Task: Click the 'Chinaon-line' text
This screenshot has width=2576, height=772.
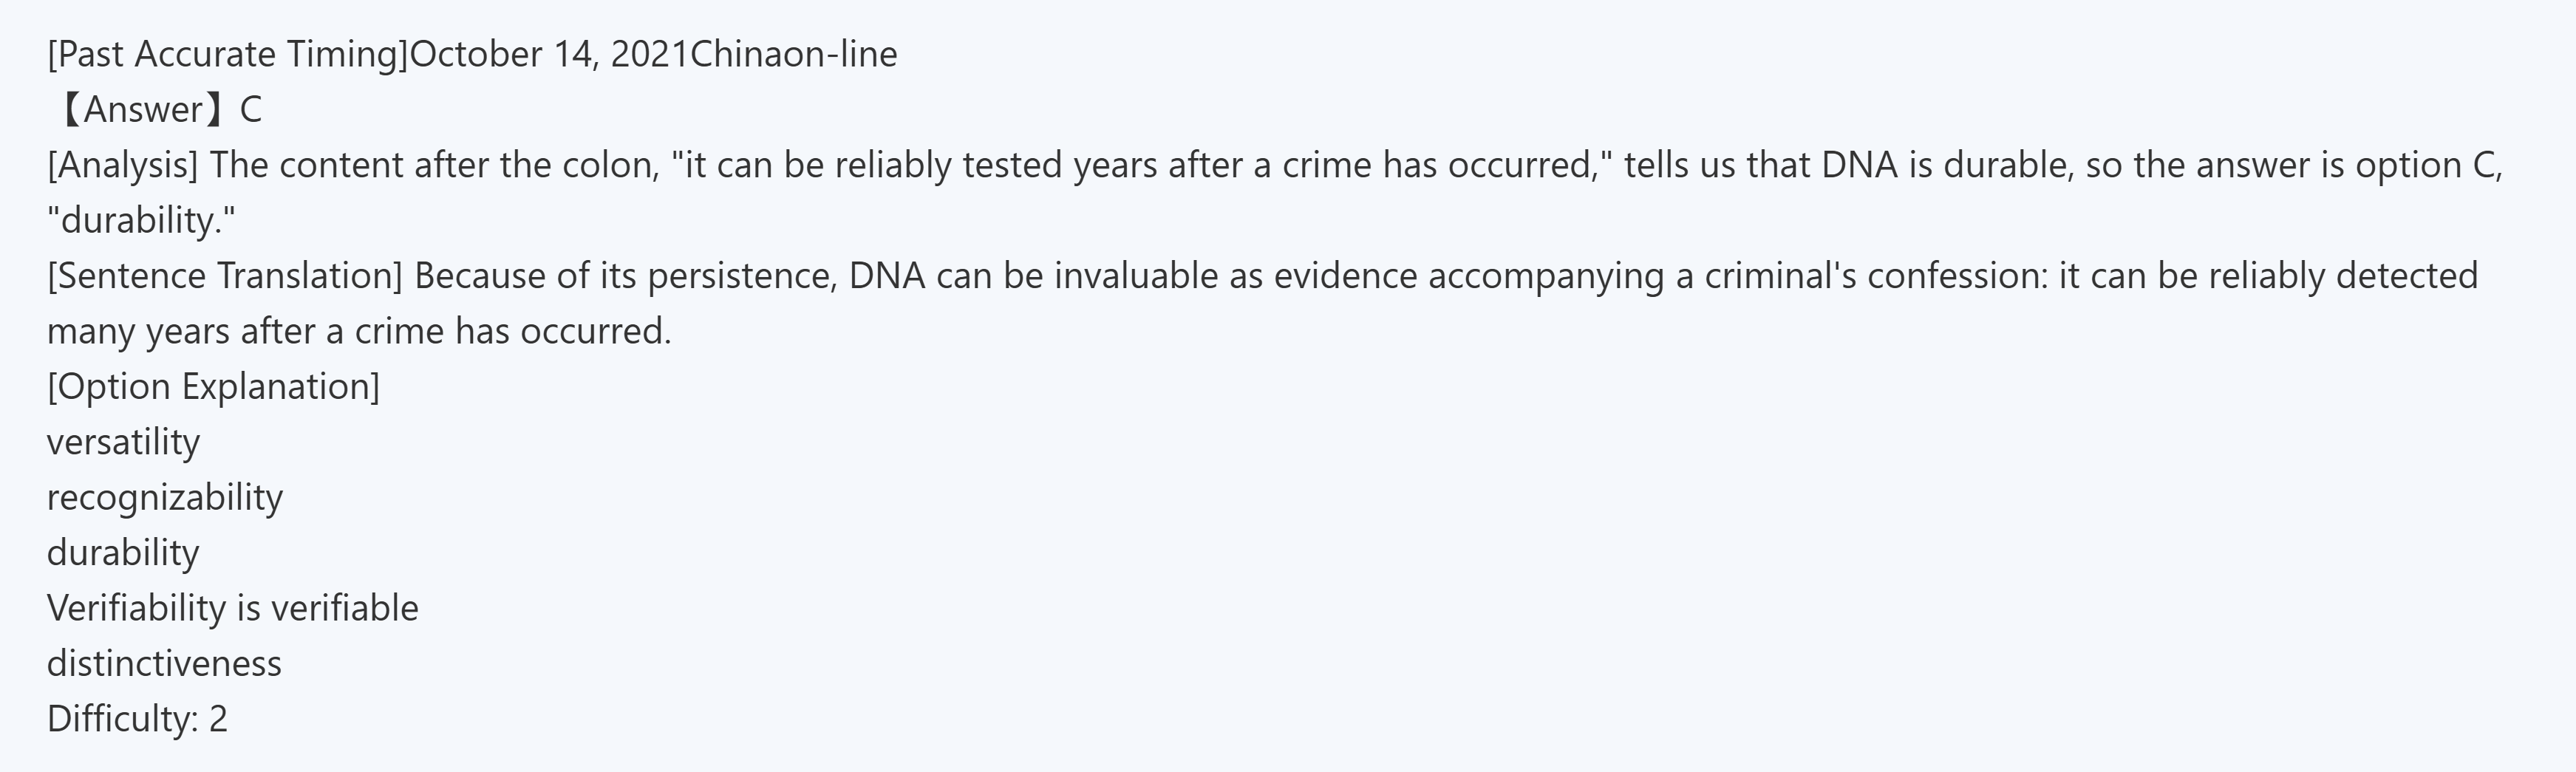Action: [793, 54]
